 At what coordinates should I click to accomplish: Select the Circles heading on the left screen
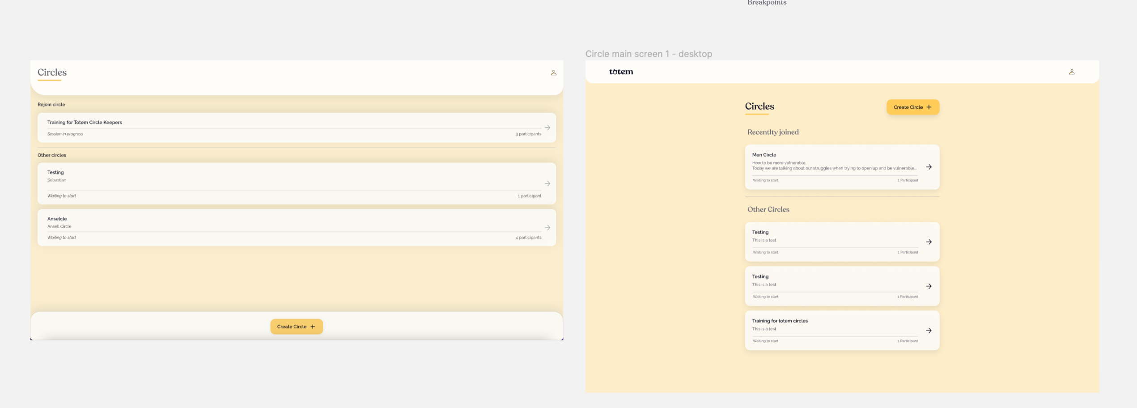click(x=52, y=72)
